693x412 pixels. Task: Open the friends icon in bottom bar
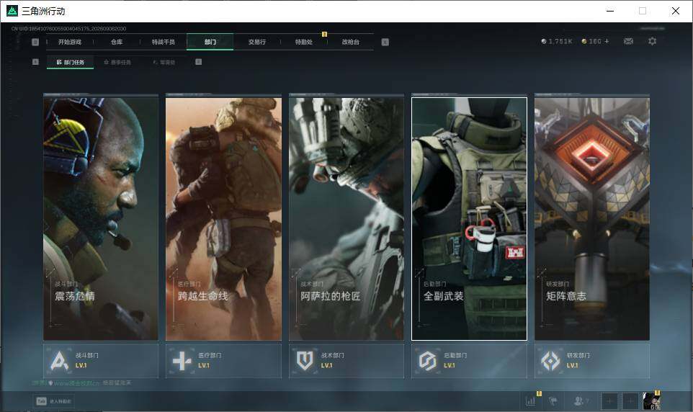578,401
